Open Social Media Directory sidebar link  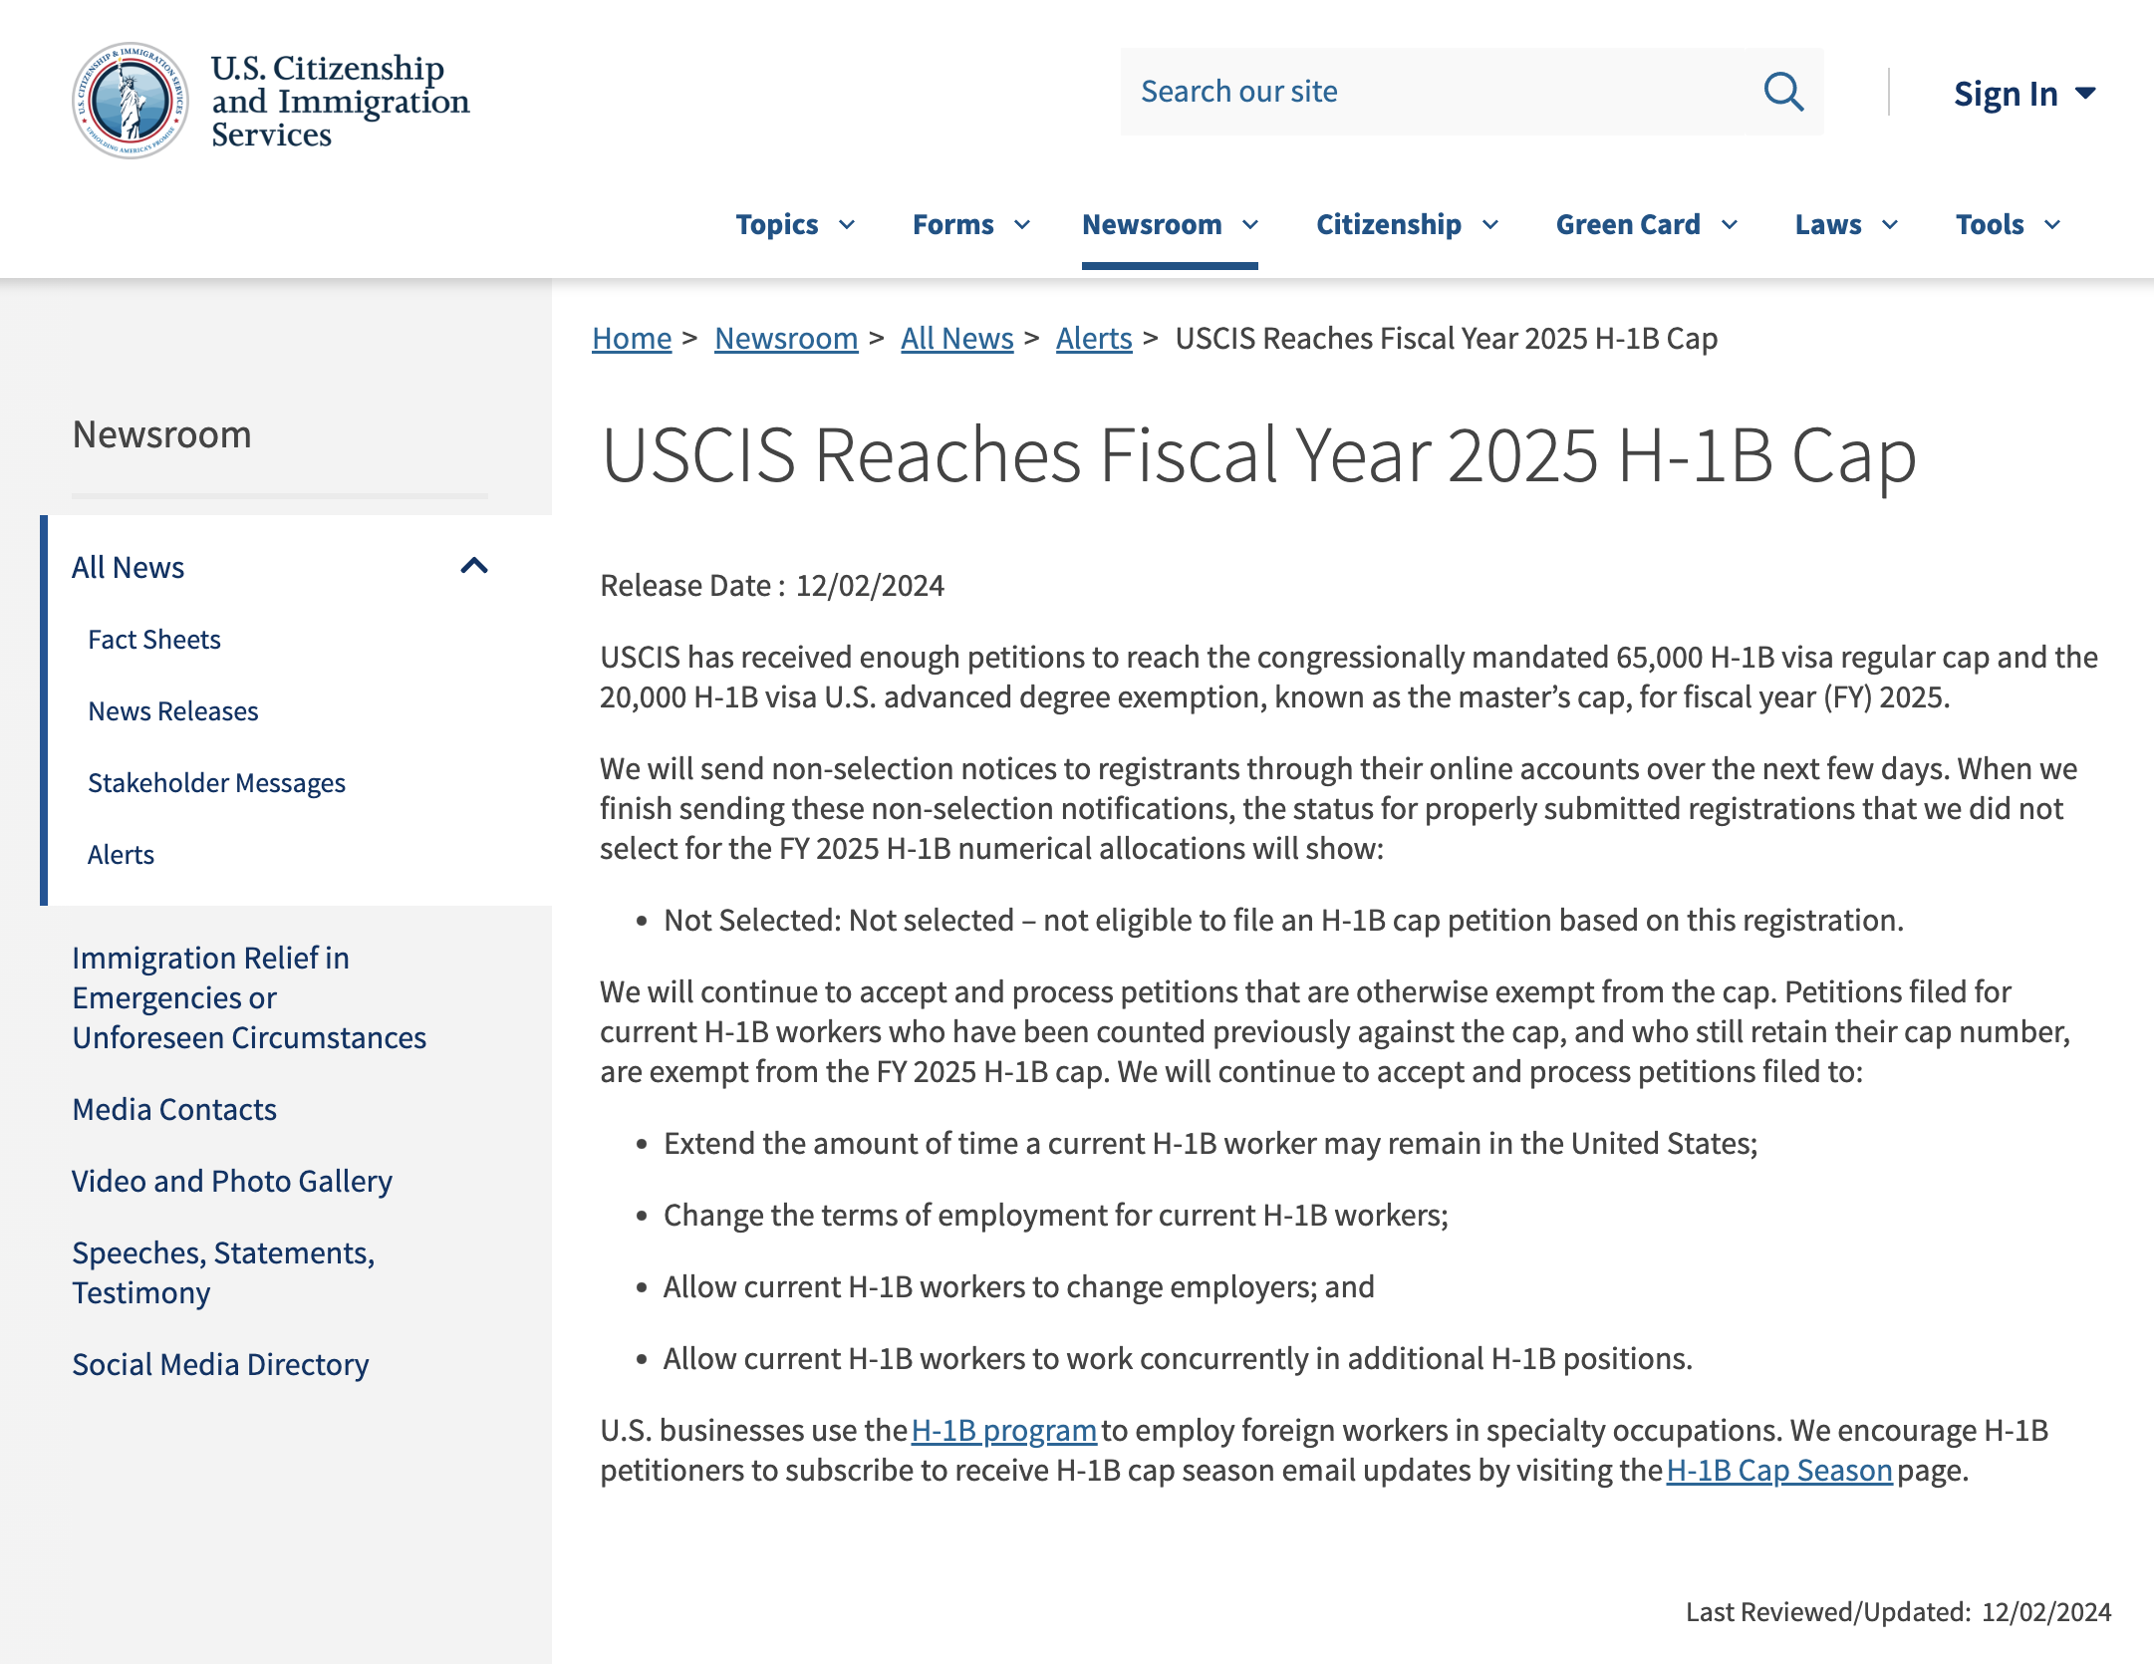(x=220, y=1364)
